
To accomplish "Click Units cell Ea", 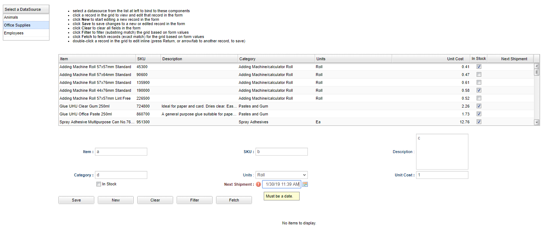I will (x=353, y=122).
